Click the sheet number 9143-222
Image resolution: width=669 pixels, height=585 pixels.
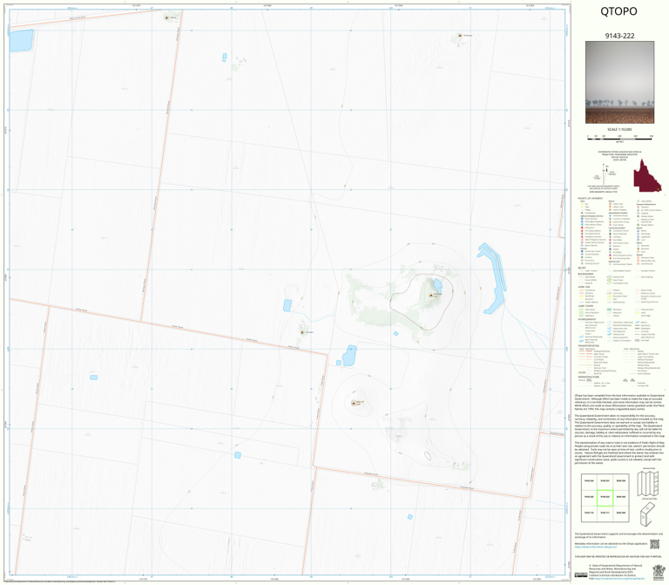pyautogui.click(x=619, y=36)
